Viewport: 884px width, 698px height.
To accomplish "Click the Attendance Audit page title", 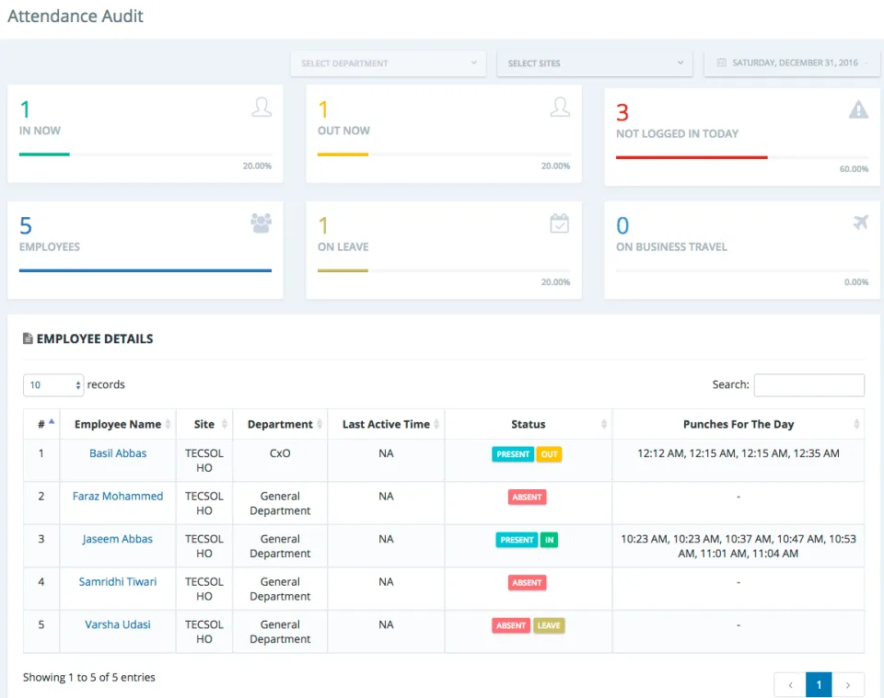I will (76, 16).
